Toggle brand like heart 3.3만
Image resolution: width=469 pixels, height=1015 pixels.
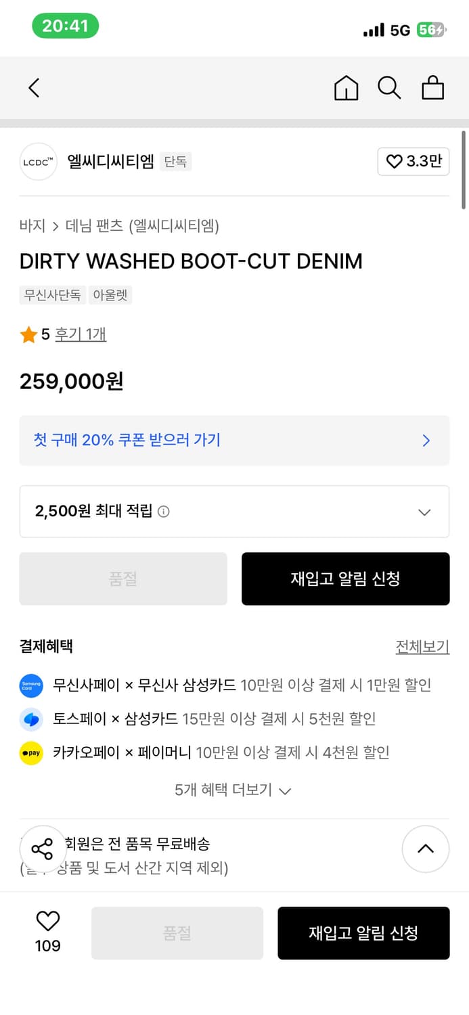(413, 162)
